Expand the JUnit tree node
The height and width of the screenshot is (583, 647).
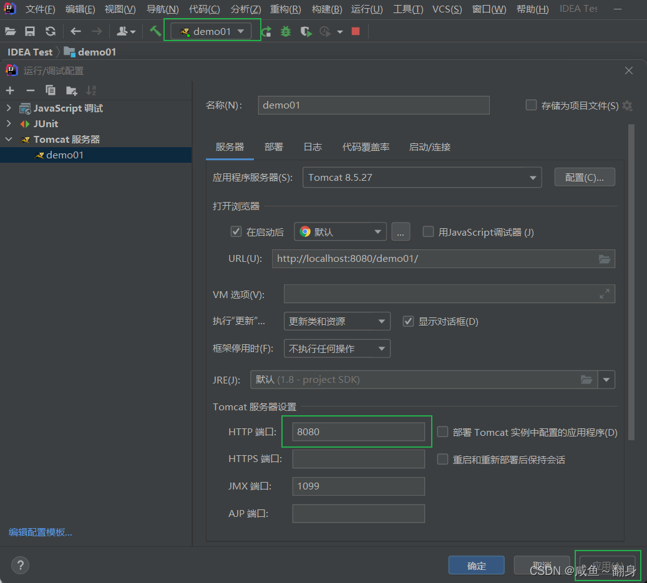[x=9, y=123]
